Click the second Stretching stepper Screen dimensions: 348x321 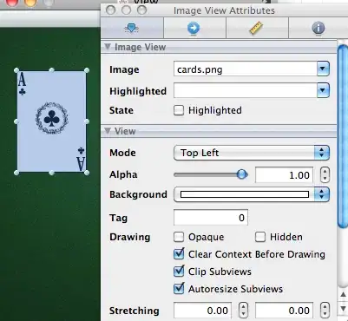325,311
